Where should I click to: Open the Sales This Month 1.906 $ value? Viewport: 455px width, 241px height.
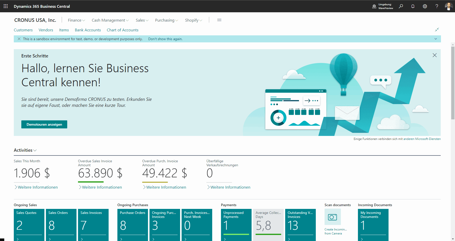(32, 173)
